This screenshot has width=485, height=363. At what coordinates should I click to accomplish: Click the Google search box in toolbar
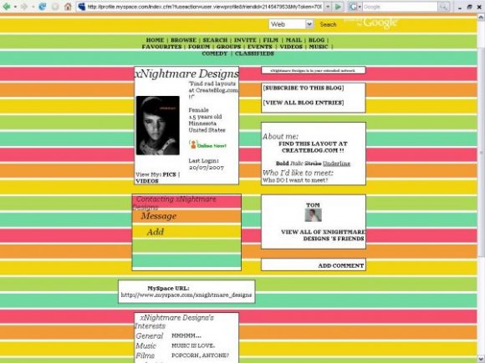(400, 7)
